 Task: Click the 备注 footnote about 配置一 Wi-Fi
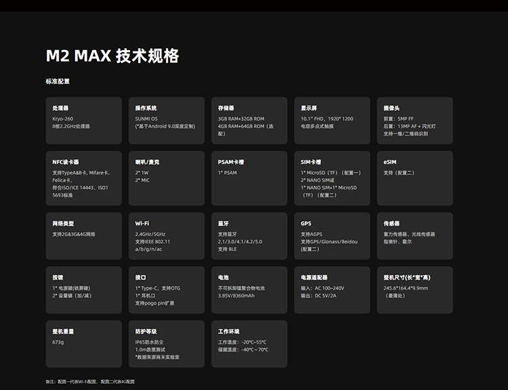[90, 382]
